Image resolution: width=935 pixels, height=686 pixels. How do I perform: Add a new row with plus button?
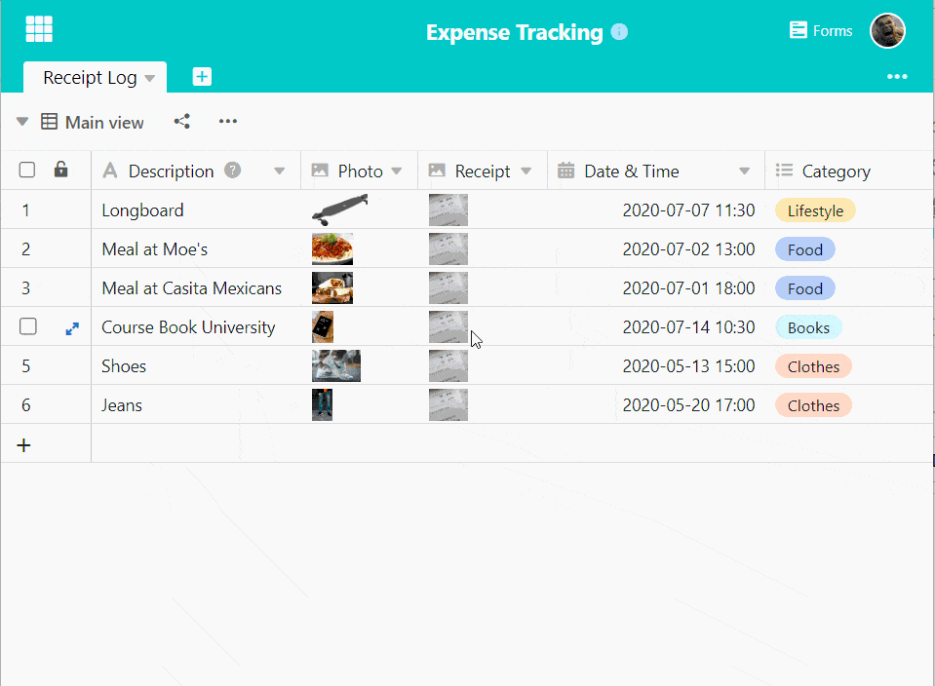[24, 445]
